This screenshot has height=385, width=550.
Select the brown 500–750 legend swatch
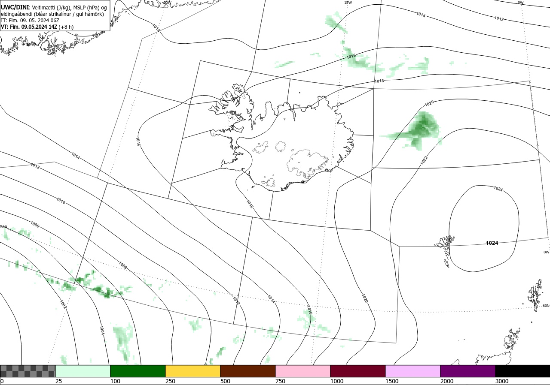pyautogui.click(x=248, y=371)
